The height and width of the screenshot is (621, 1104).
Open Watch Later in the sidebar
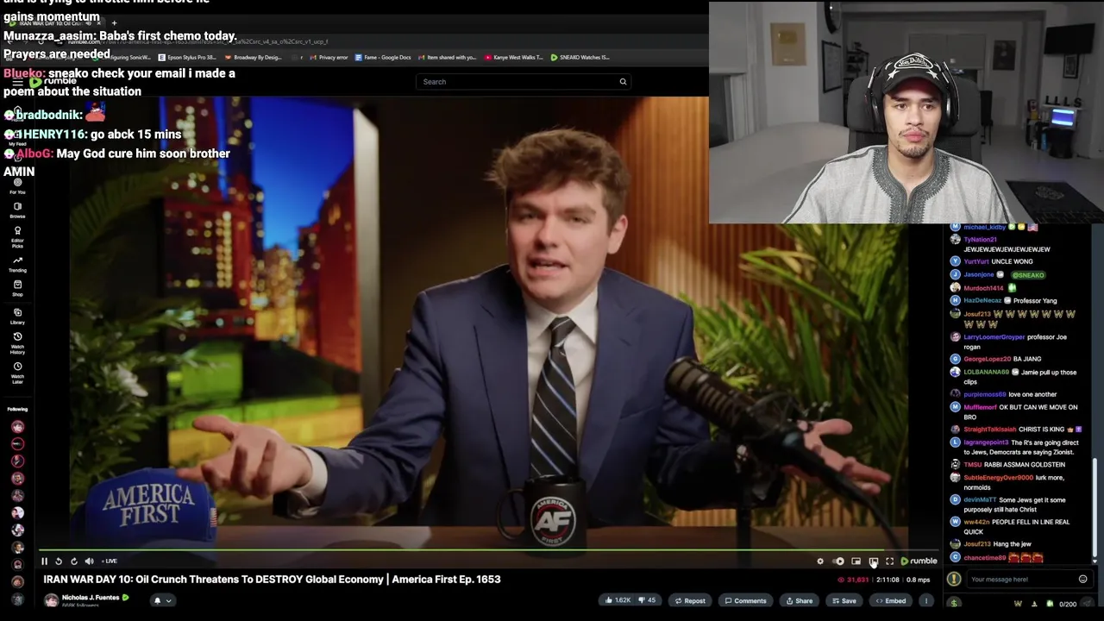pos(17,373)
